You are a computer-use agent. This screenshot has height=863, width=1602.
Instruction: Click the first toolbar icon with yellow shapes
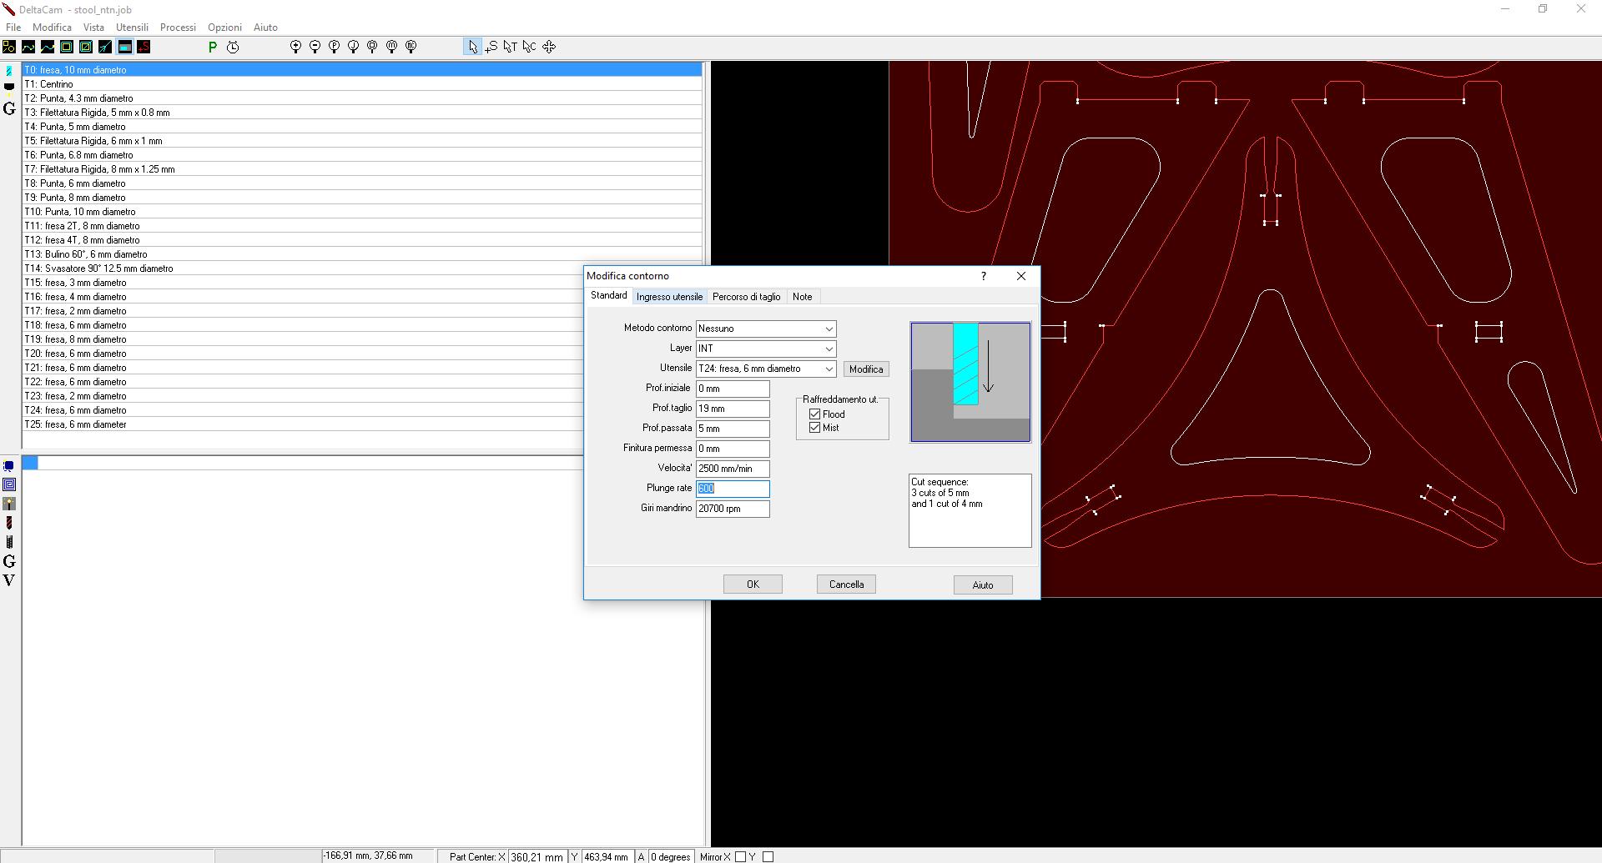(9, 47)
